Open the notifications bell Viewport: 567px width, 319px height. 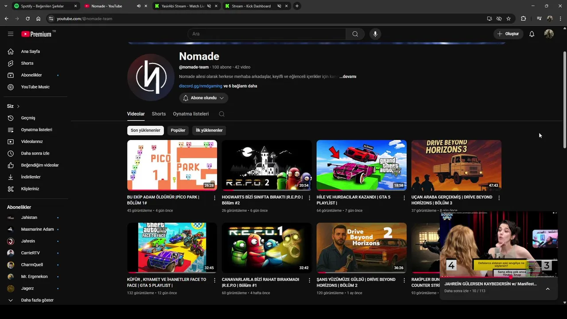532,34
